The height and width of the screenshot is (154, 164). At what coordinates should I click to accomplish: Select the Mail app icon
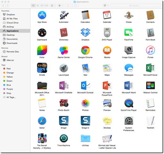pos(86,68)
